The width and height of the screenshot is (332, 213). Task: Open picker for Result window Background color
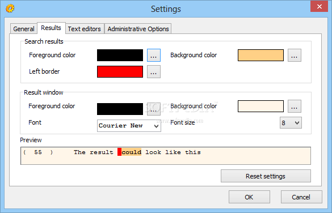click(295, 107)
